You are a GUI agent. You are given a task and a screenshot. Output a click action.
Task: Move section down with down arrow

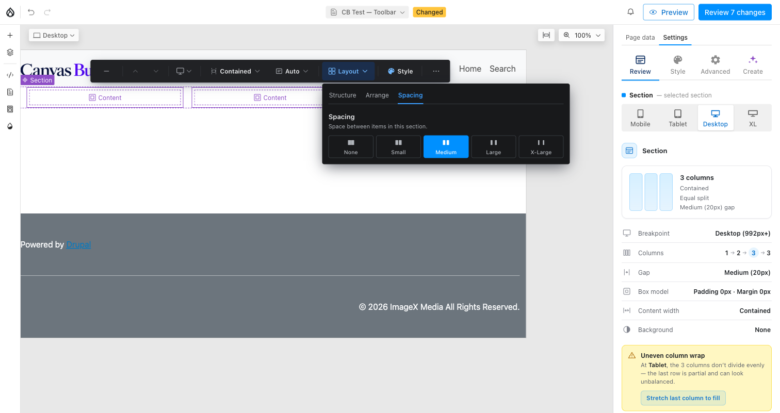(x=156, y=71)
